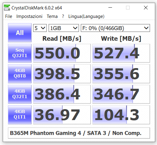Image resolution: width=157 pixels, height=145 pixels.
Task: Click the B365M Phantom Gaming comment field
Action: [79, 133]
